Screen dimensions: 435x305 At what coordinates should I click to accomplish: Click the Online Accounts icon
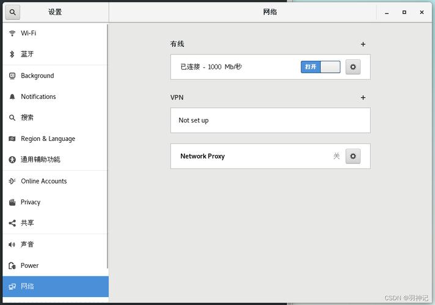tap(12, 181)
